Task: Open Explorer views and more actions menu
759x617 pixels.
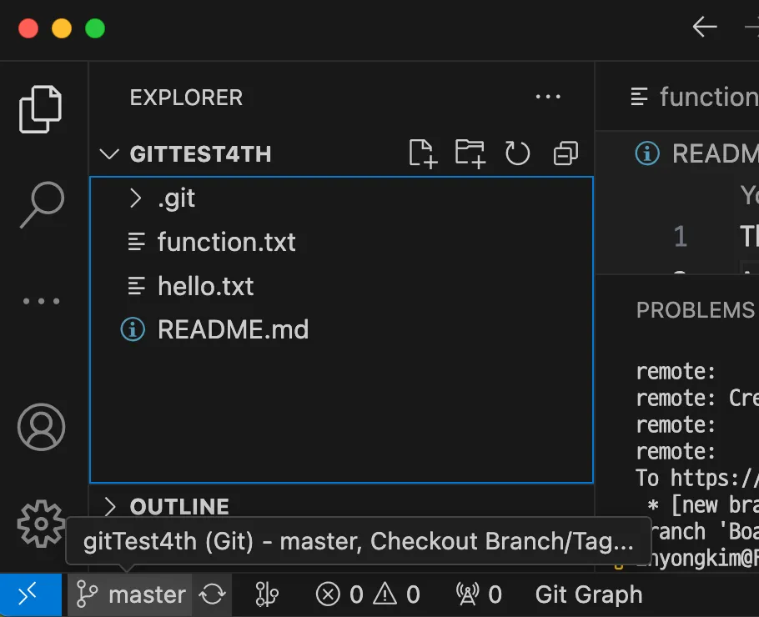Action: (548, 98)
